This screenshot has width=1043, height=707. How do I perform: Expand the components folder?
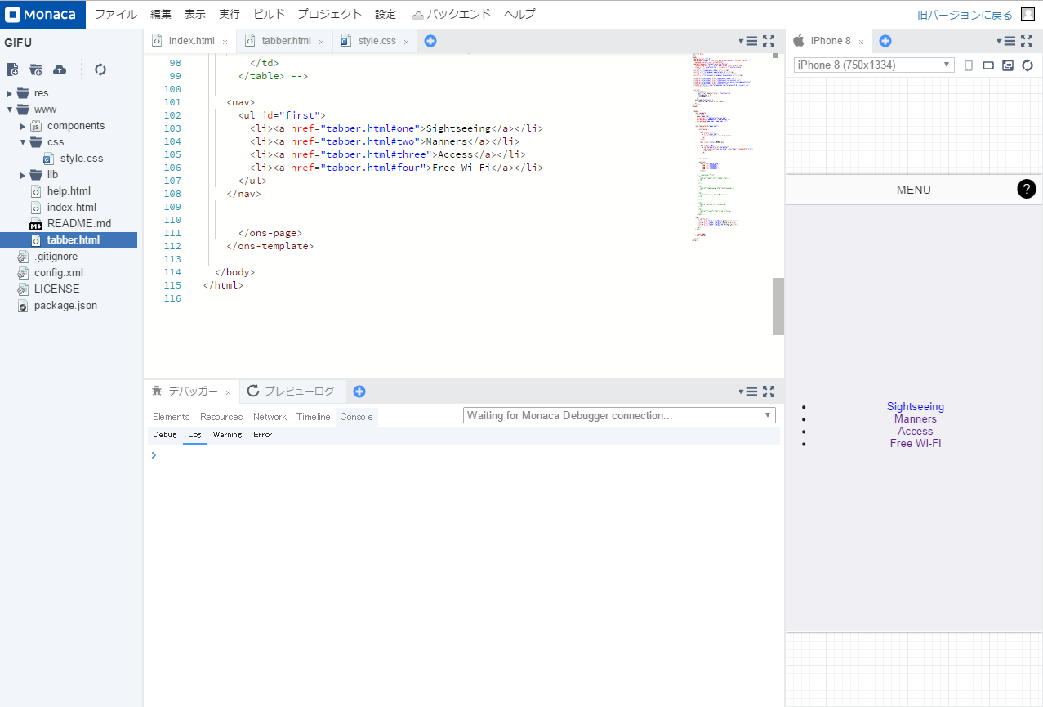(23, 126)
